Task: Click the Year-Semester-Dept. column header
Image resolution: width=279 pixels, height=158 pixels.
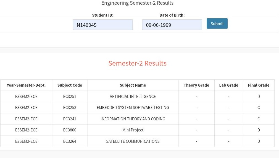Action: coord(26,85)
